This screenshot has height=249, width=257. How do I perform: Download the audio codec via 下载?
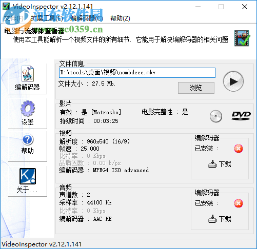point(220,219)
